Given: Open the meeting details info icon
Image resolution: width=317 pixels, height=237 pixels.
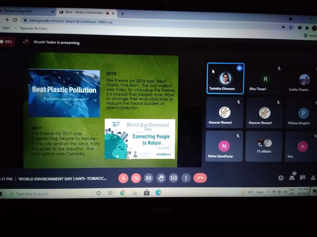Looking at the screenshot, I should click(281, 178).
